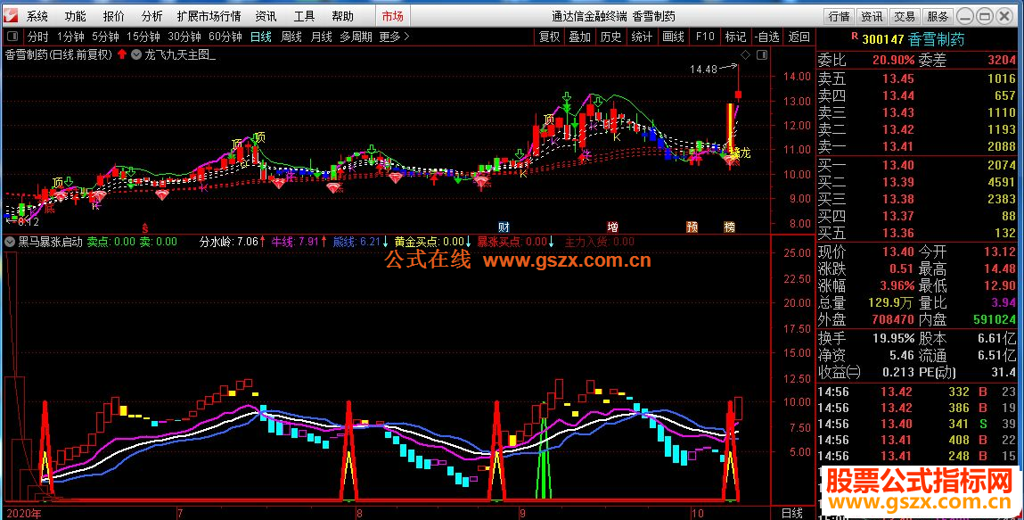The image size is (1024, 520).
Task: Open the 资讯 menu in the menu bar
Action: click(x=266, y=16)
